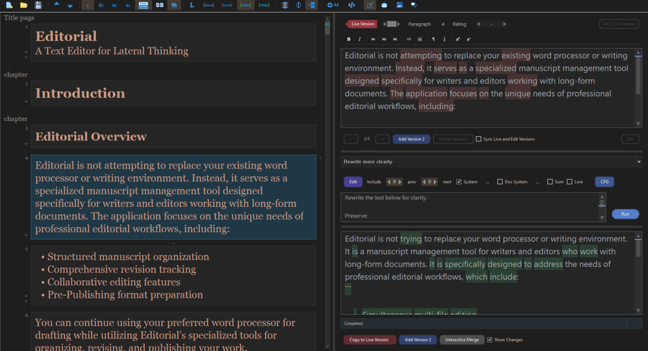Click the two-page book view icon
The height and width of the screenshot is (351, 648).
(x=159, y=5)
